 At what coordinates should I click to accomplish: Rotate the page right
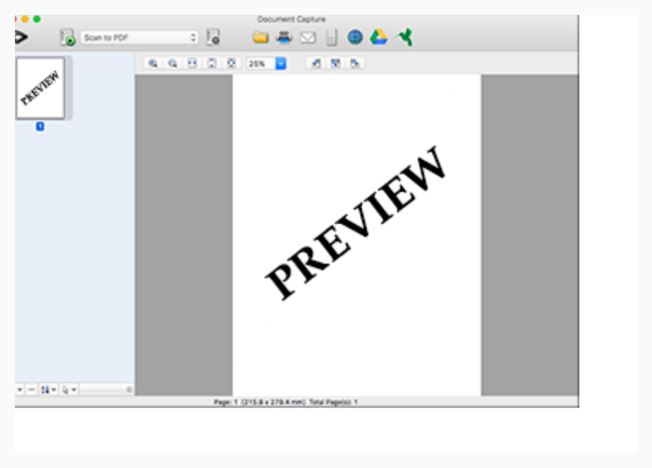[x=355, y=63]
